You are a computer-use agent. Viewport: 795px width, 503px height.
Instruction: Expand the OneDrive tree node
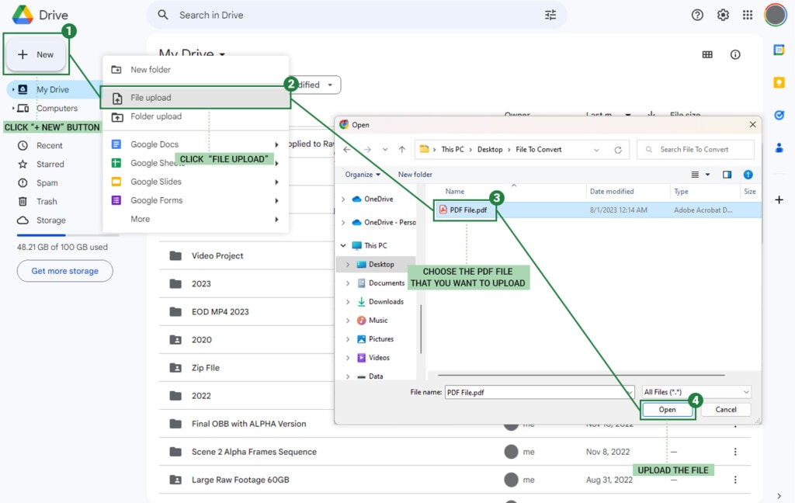click(x=343, y=199)
